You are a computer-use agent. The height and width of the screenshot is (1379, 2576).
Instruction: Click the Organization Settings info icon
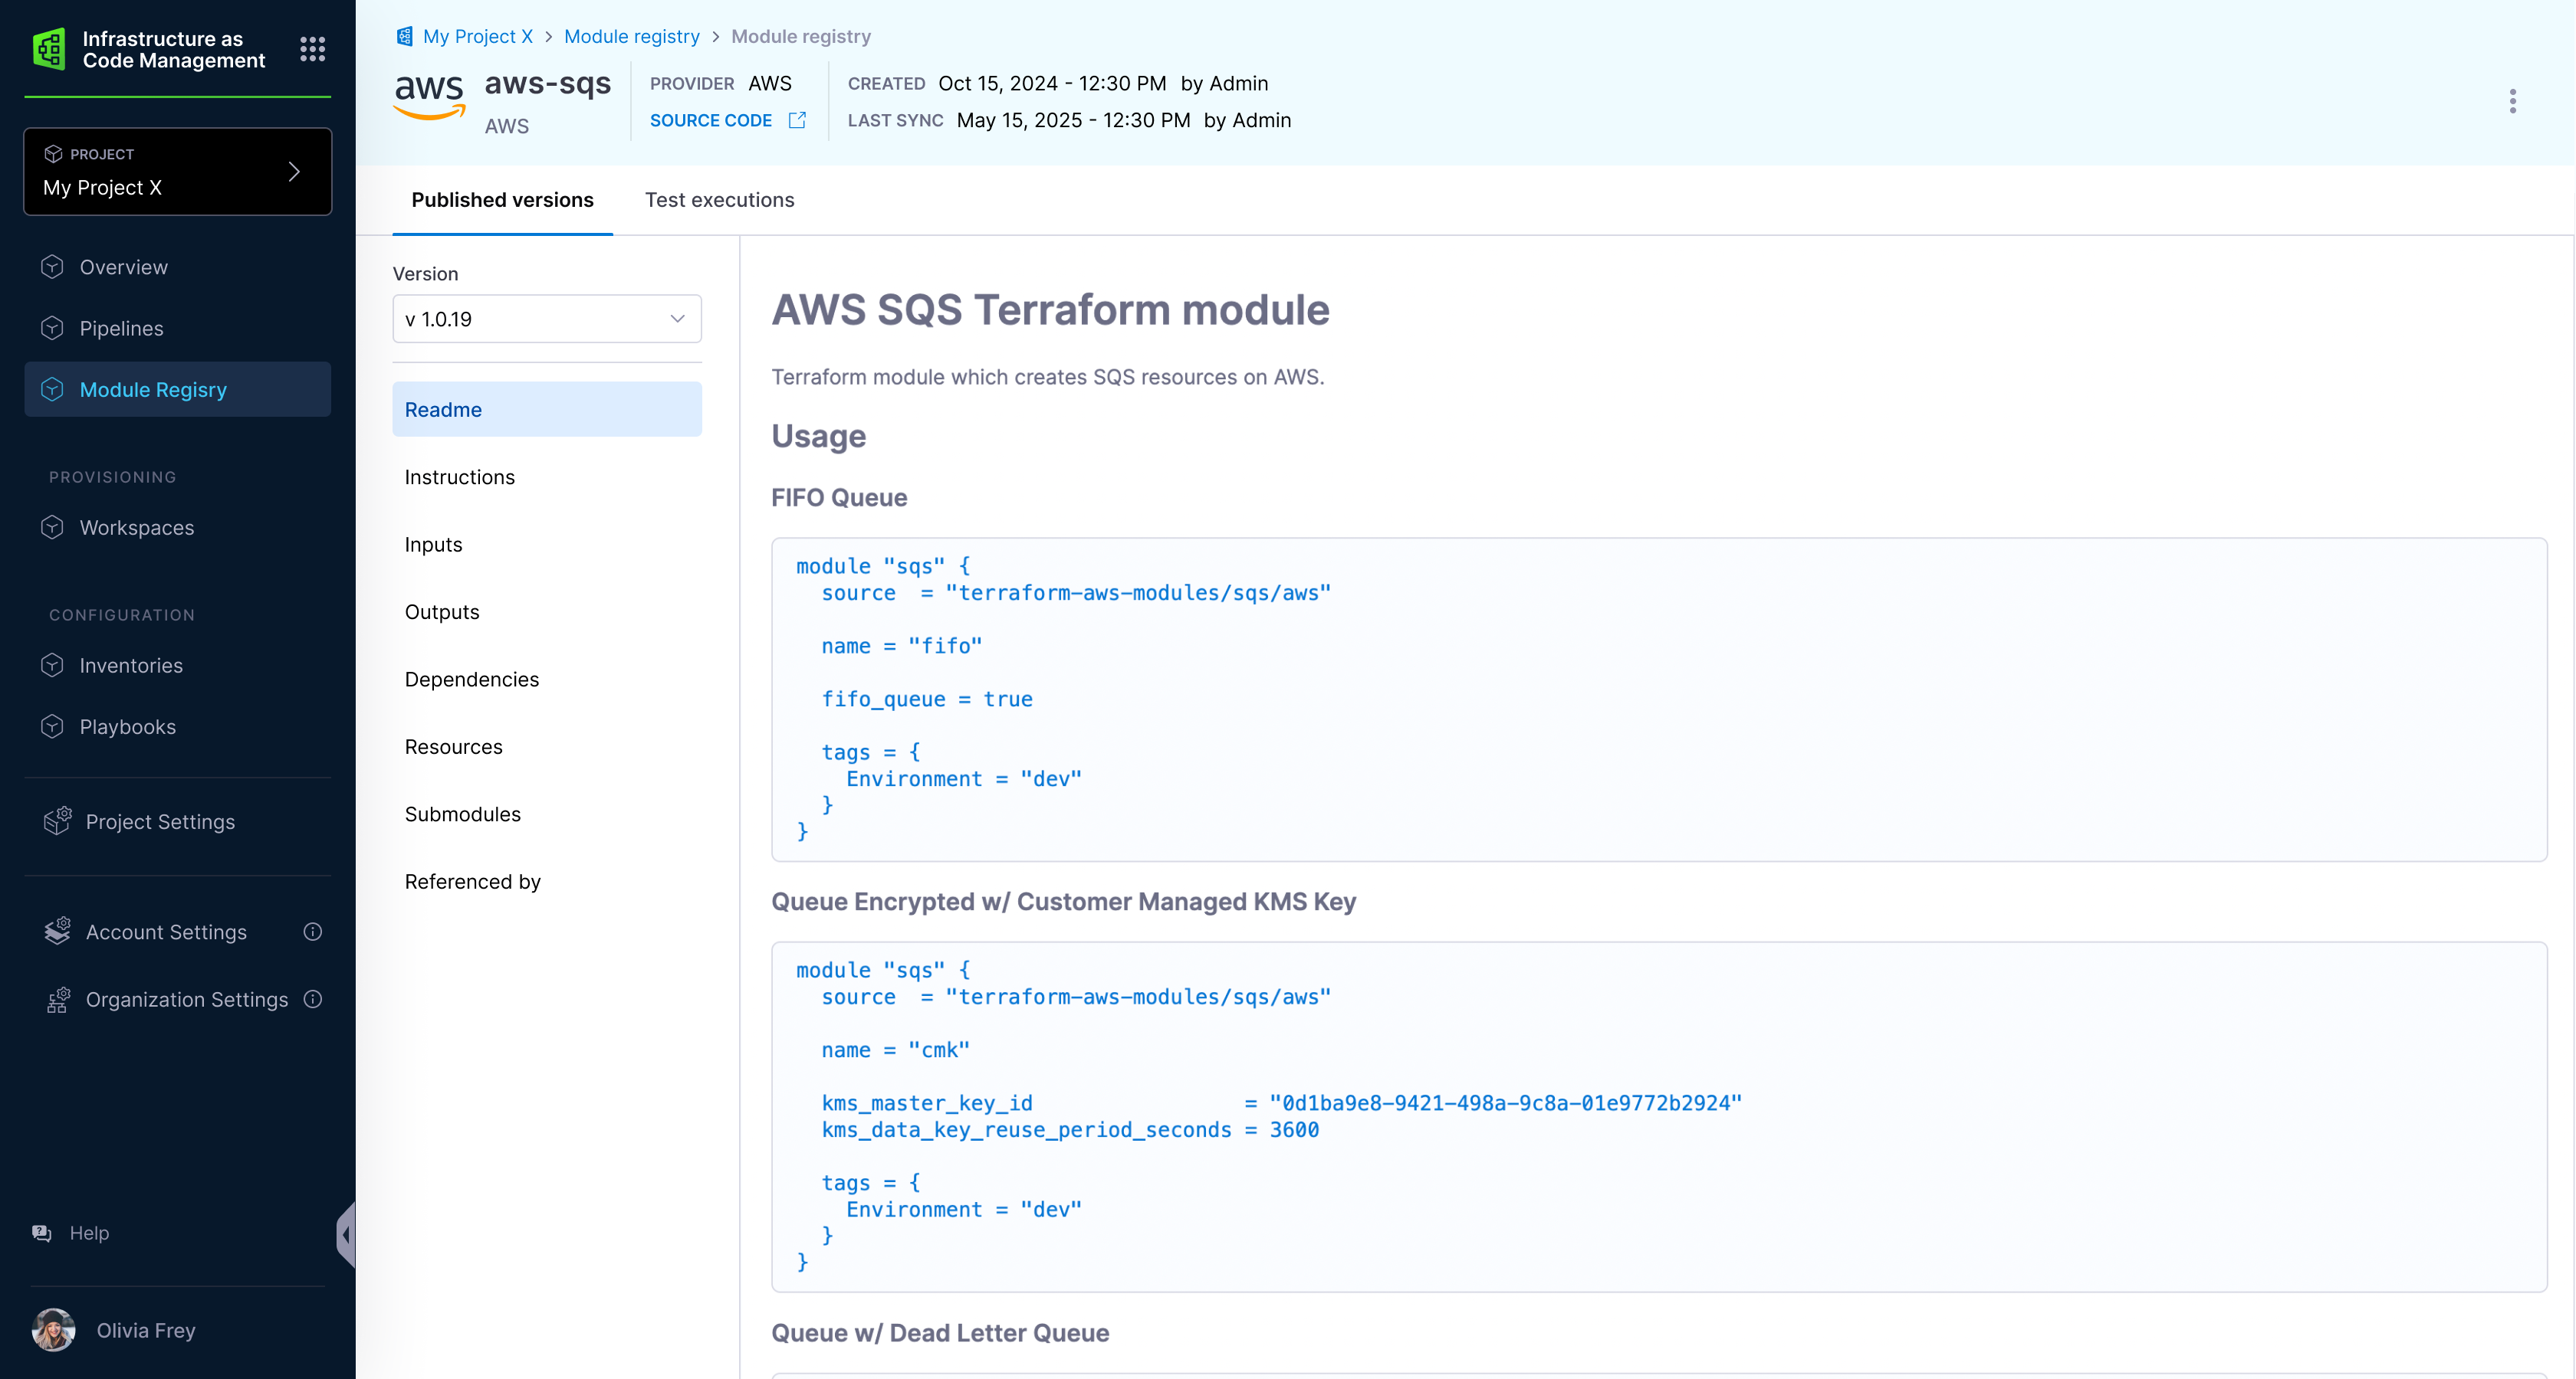point(313,999)
